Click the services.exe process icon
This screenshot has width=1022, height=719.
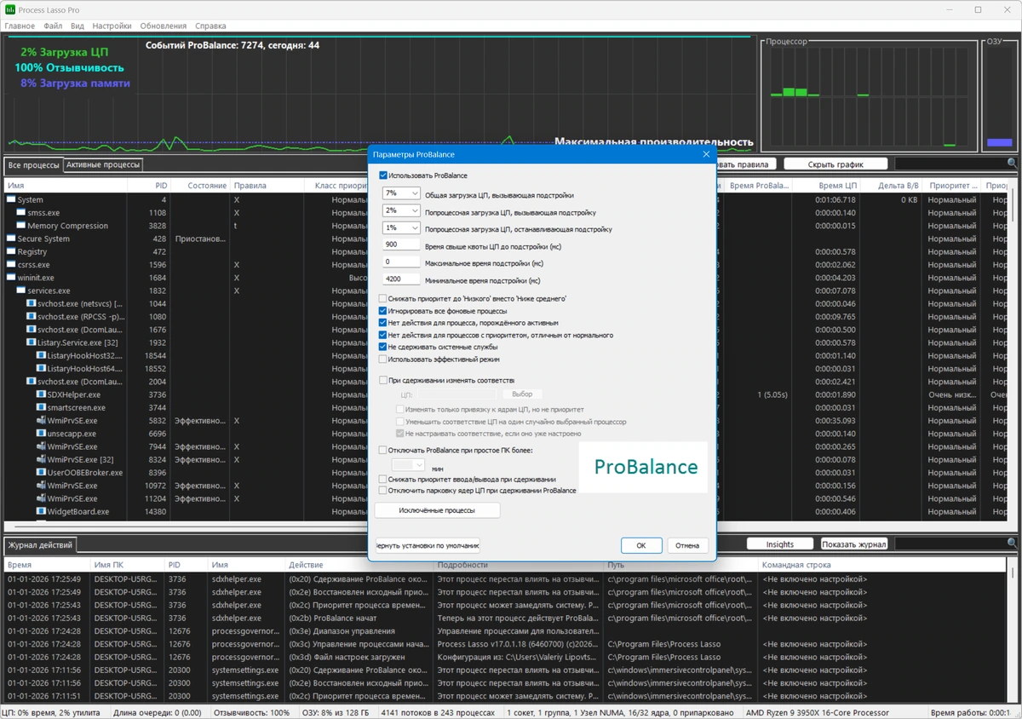pyautogui.click(x=21, y=290)
